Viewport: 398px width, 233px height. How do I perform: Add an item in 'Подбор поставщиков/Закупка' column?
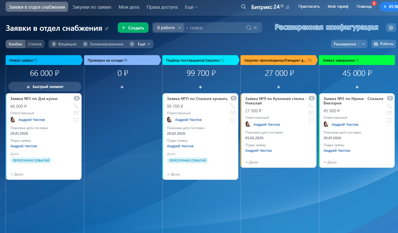[200, 87]
